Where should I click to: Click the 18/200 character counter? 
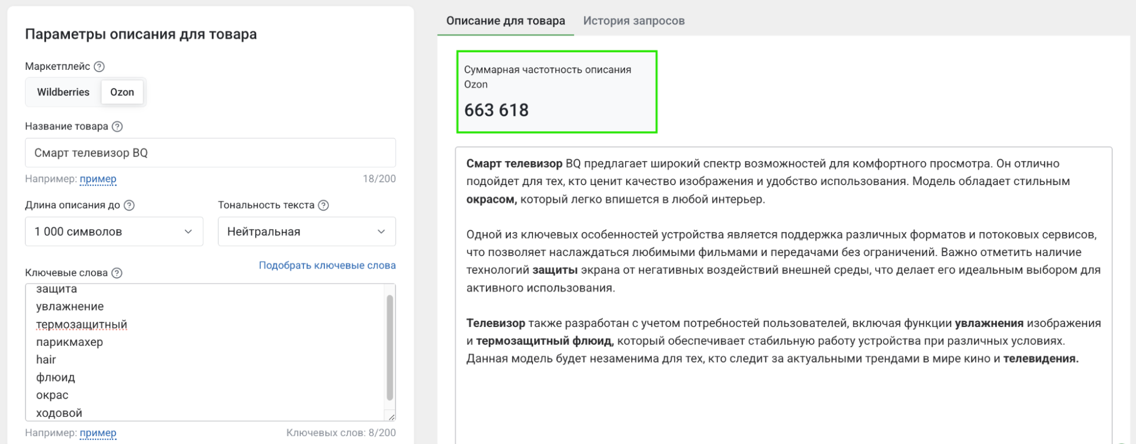(x=379, y=179)
